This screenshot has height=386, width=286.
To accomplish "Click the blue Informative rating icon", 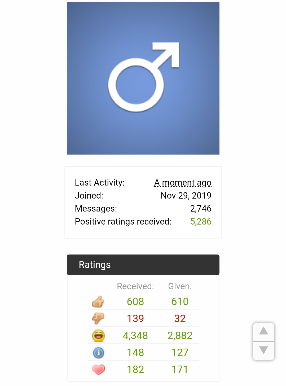I will coord(98,353).
